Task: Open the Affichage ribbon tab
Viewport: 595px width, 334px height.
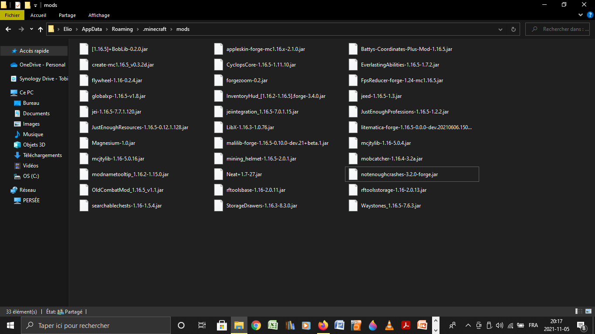Action: (x=99, y=15)
